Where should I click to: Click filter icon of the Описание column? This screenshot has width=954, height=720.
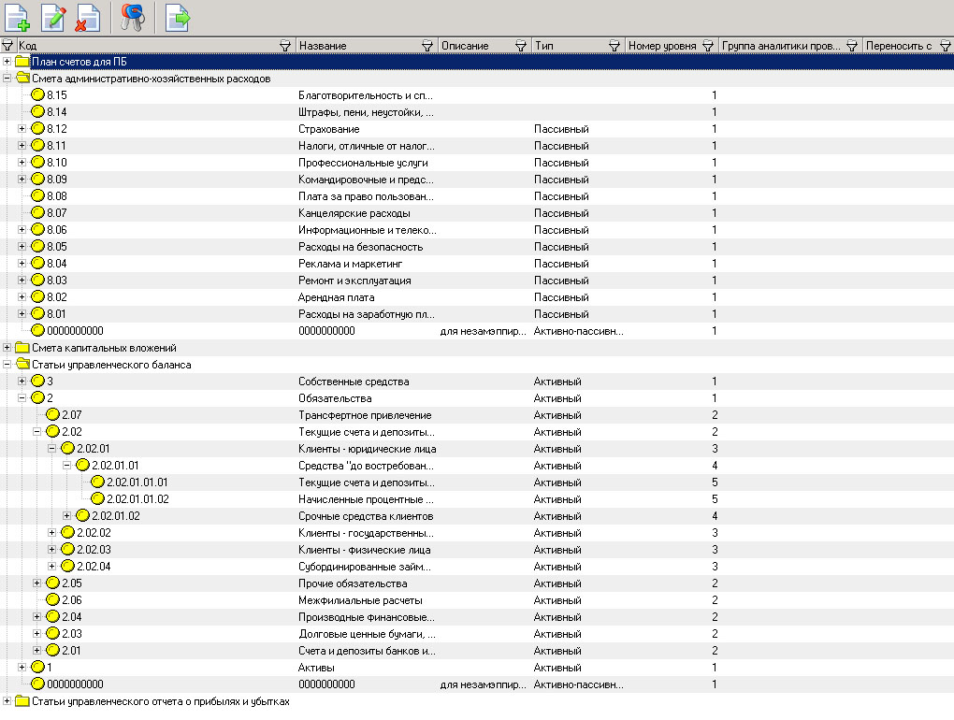coord(521,46)
